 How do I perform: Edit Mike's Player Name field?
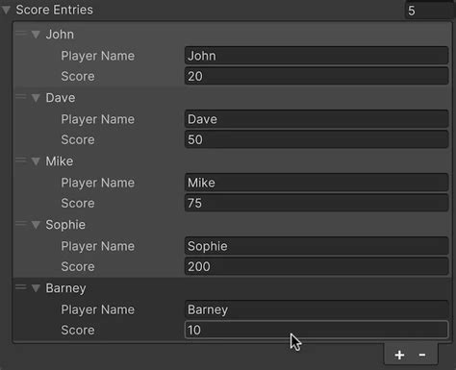pos(317,183)
